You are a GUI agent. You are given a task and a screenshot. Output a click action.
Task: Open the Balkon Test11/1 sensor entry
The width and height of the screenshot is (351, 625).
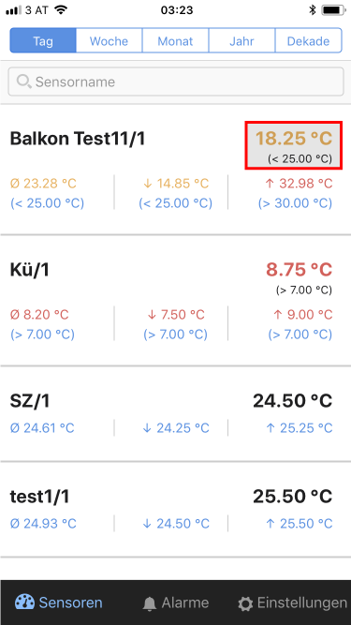coord(176,170)
